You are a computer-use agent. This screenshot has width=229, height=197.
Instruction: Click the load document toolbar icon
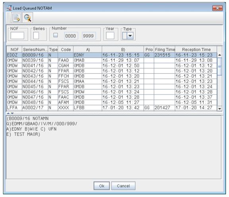click(16, 18)
